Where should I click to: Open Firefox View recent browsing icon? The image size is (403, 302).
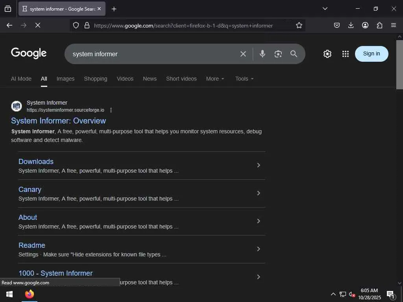click(8, 9)
